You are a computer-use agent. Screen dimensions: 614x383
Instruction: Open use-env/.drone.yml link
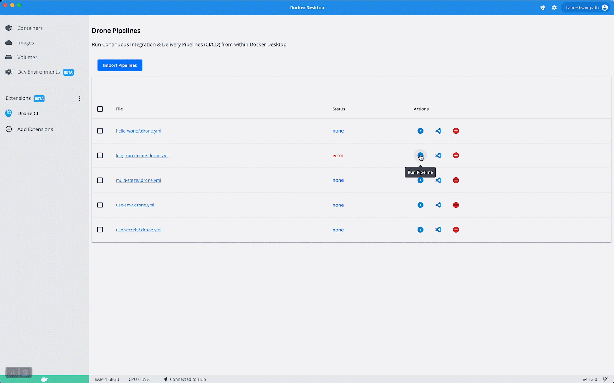[135, 205]
